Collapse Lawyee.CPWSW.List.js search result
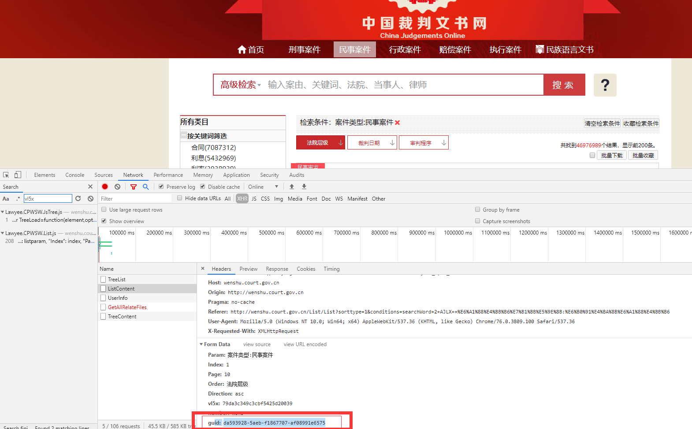 point(3,233)
